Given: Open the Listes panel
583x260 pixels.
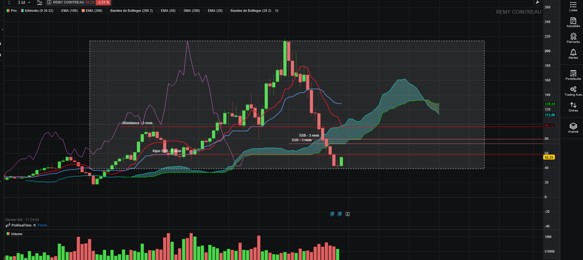Looking at the screenshot, I should click(x=573, y=7).
